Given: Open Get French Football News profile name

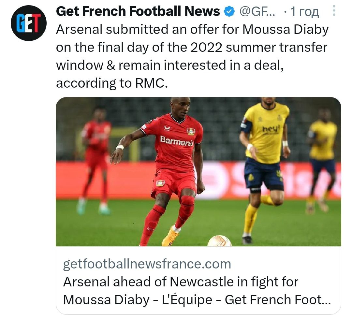Looking at the screenshot, I should (138, 12).
